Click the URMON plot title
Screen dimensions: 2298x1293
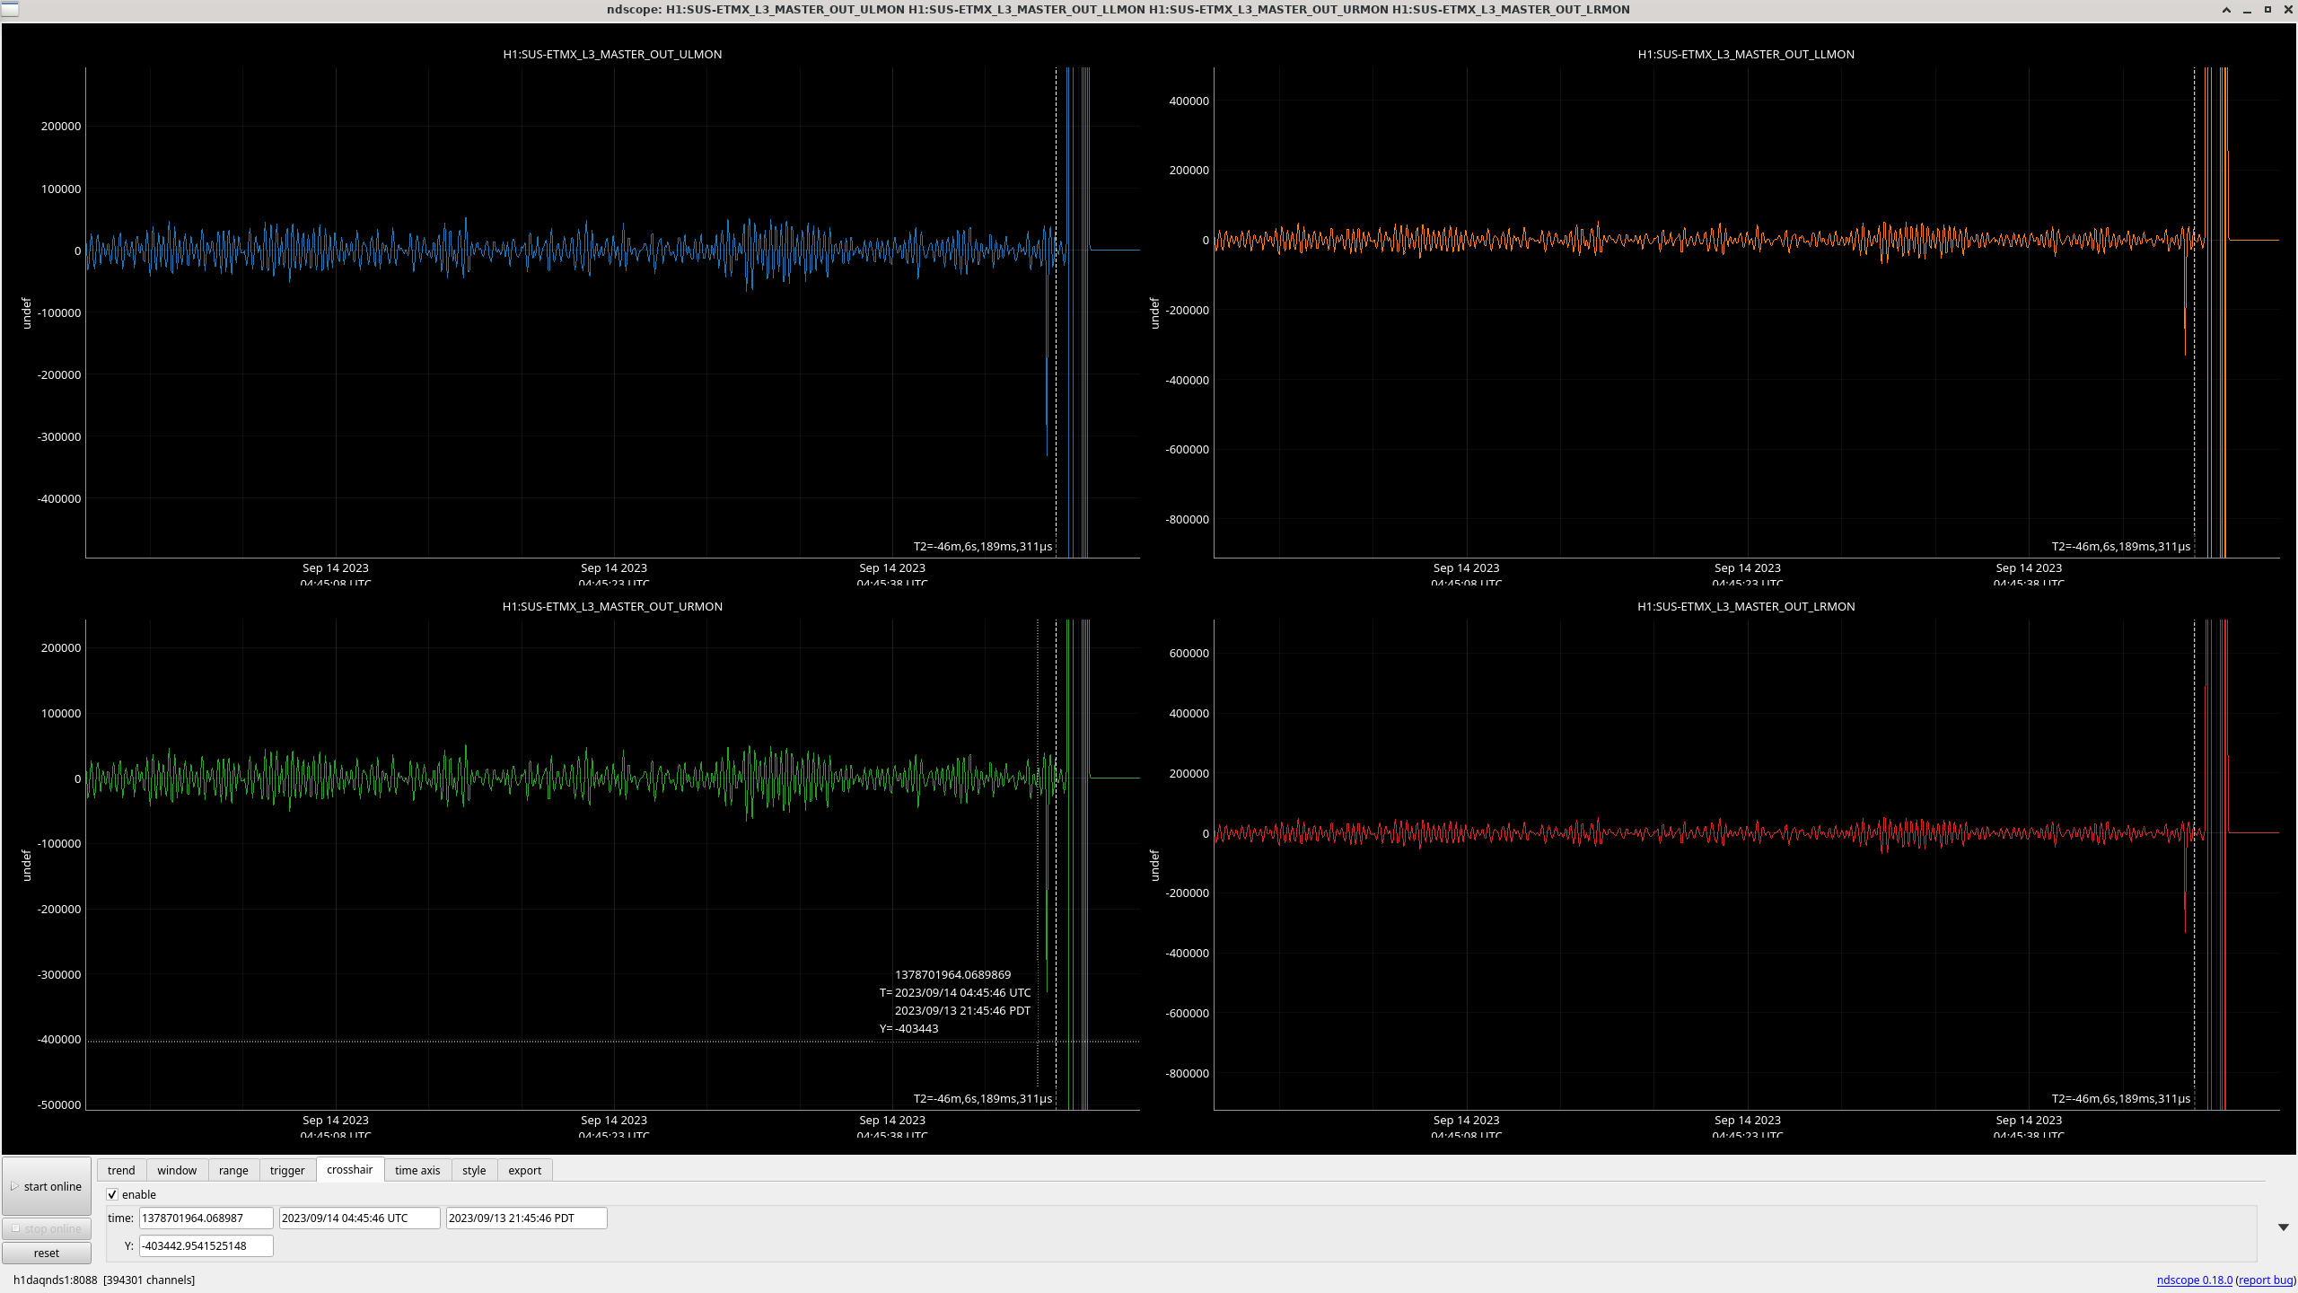pos(612,606)
